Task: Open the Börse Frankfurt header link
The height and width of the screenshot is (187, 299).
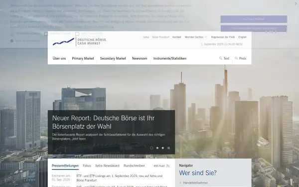Action: point(160,37)
